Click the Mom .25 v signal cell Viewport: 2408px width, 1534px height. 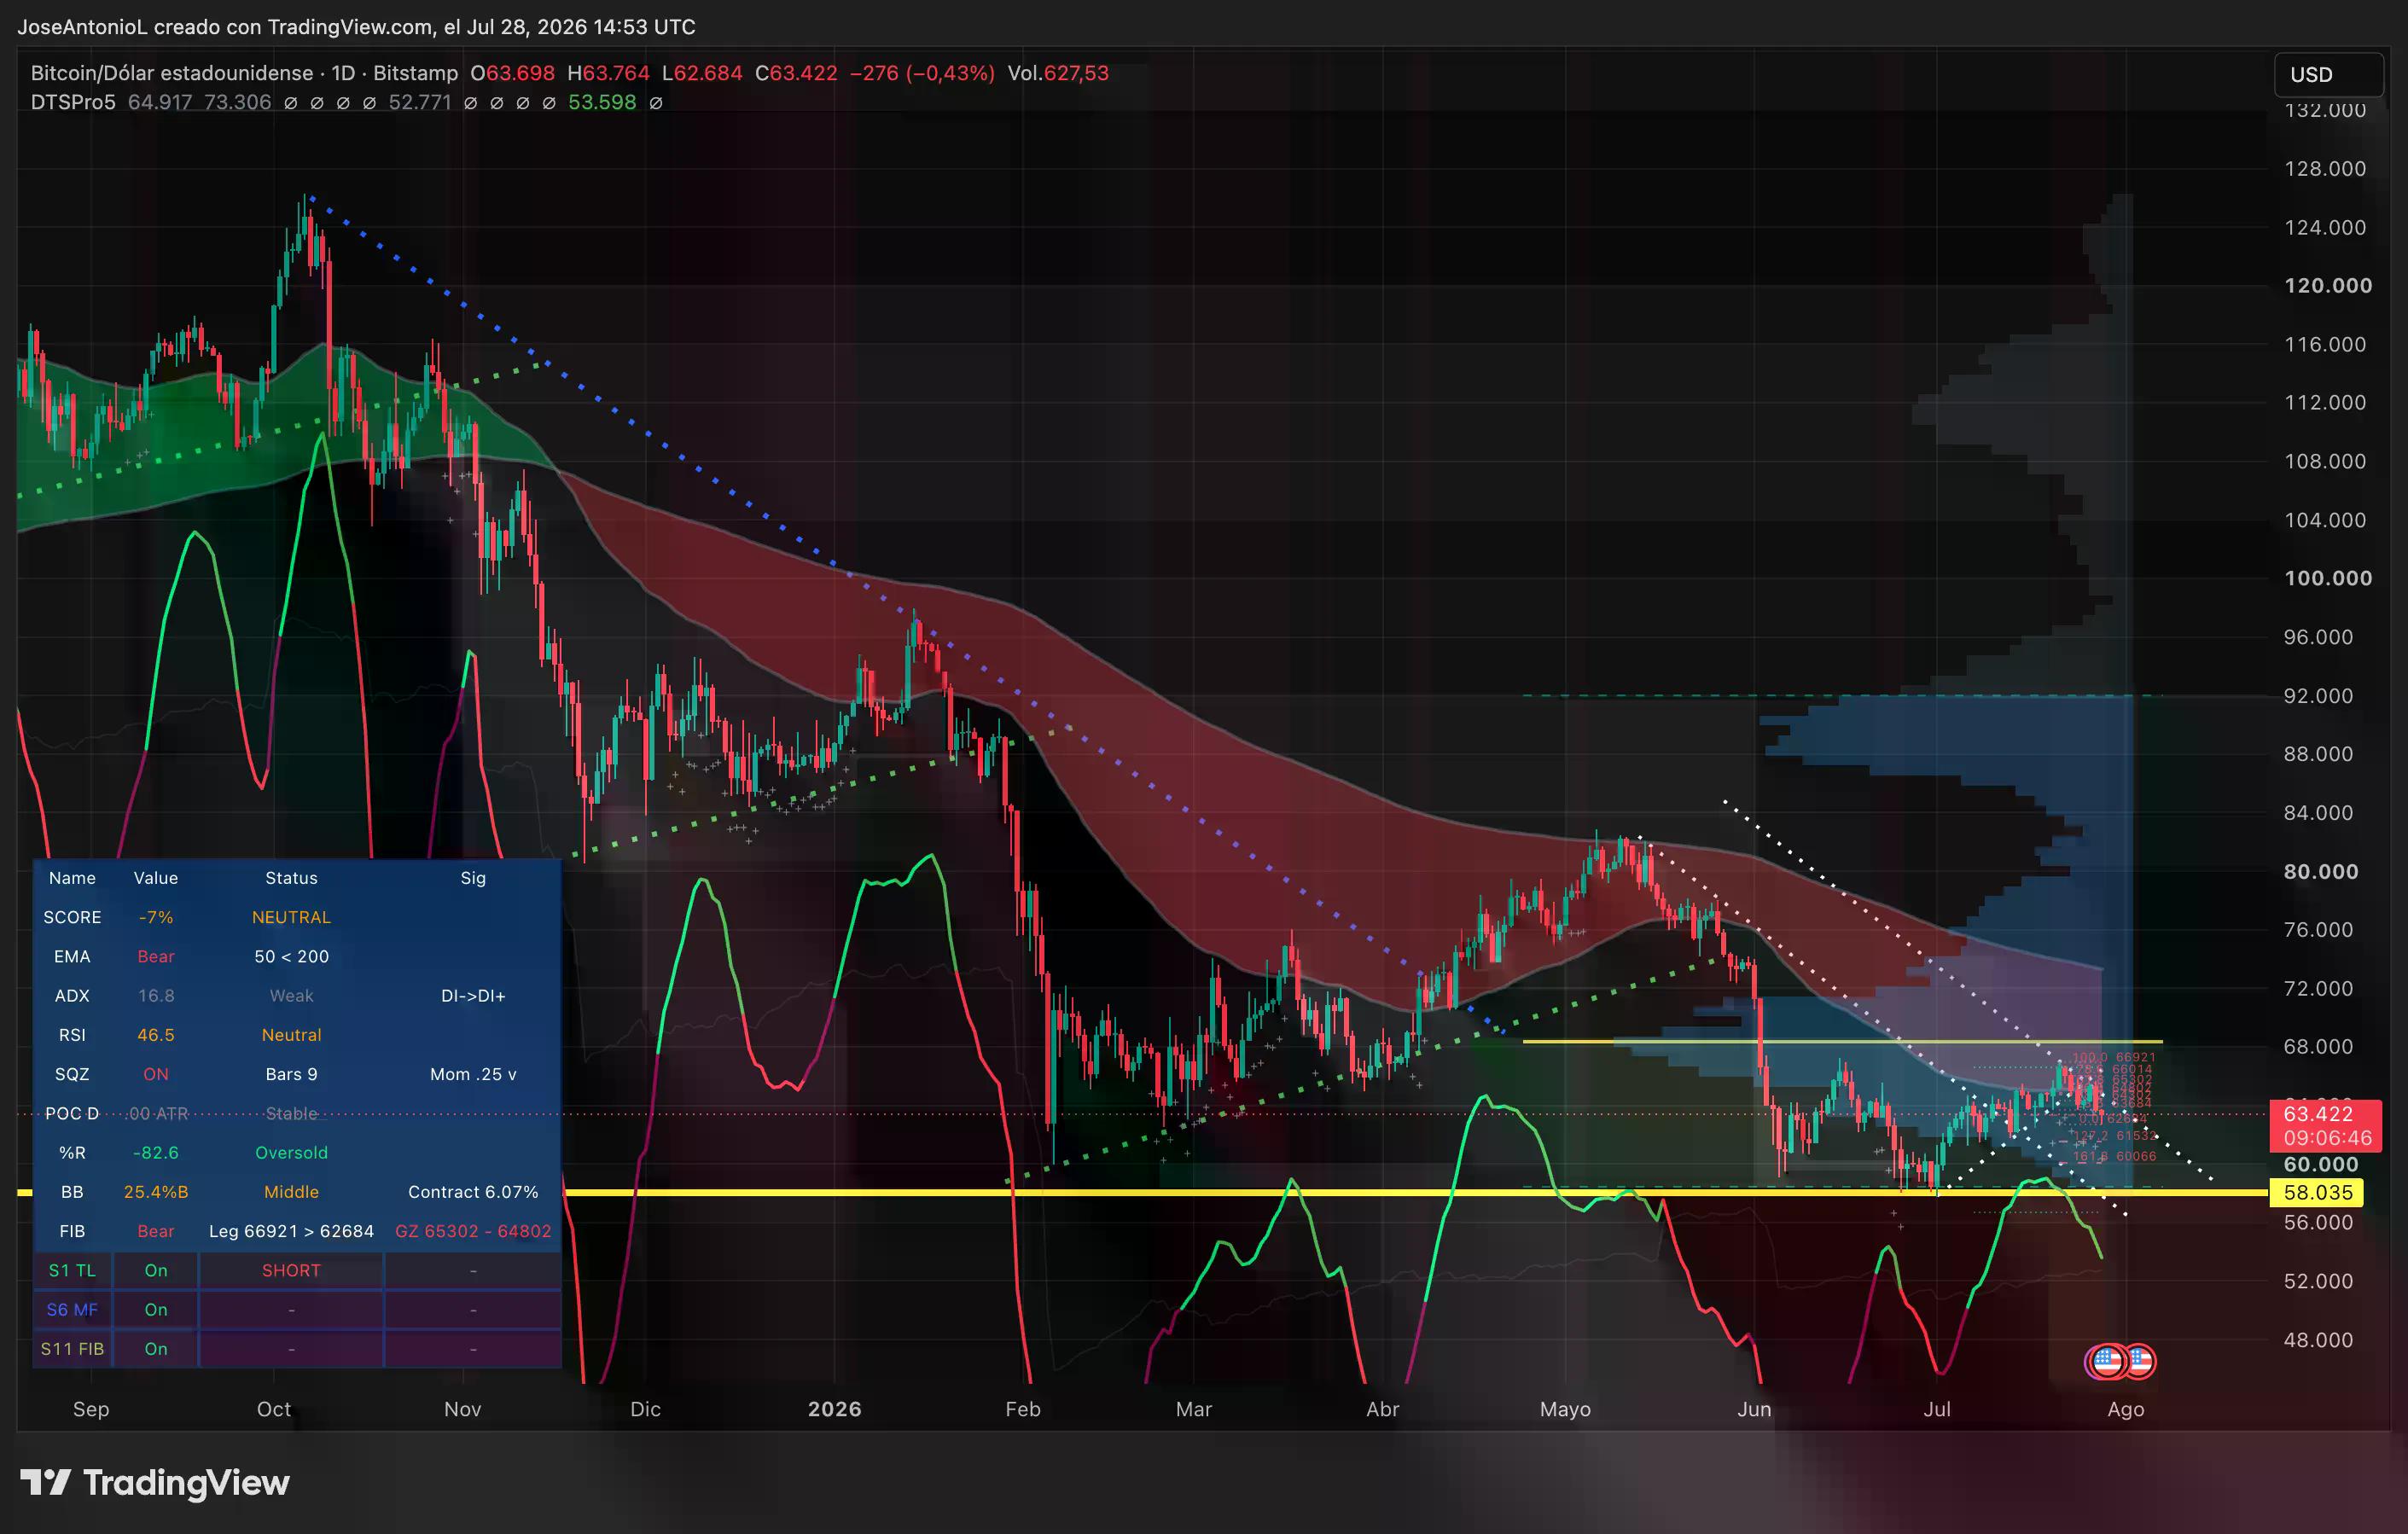(473, 1074)
